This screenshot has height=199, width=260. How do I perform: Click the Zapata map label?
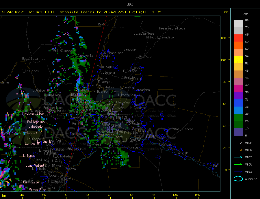tap(71, 169)
